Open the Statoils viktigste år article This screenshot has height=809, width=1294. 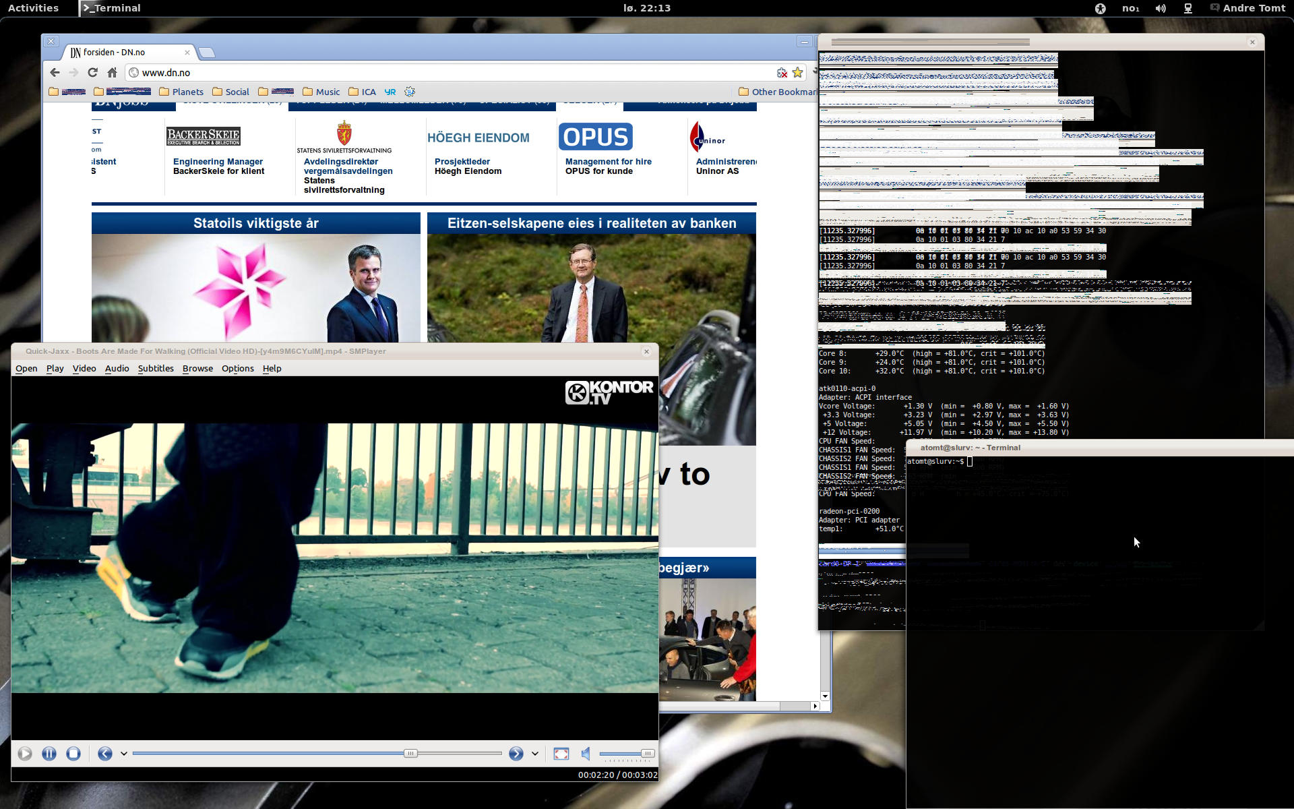point(256,223)
